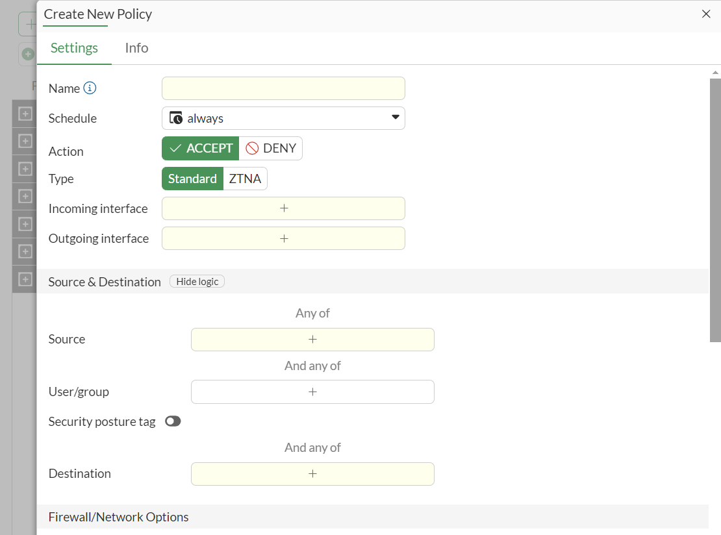Click inside the Name input field
721x535 pixels.
[283, 88]
